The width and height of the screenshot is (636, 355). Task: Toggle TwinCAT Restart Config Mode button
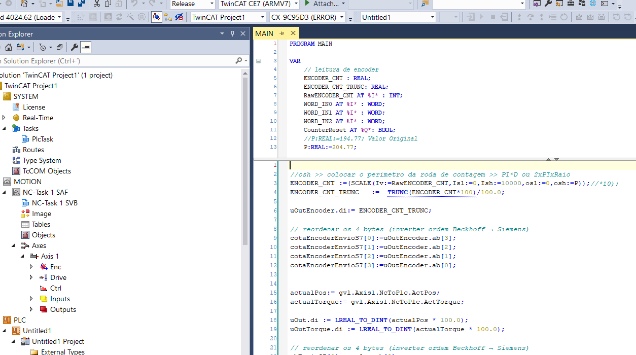pyautogui.click(x=109, y=17)
